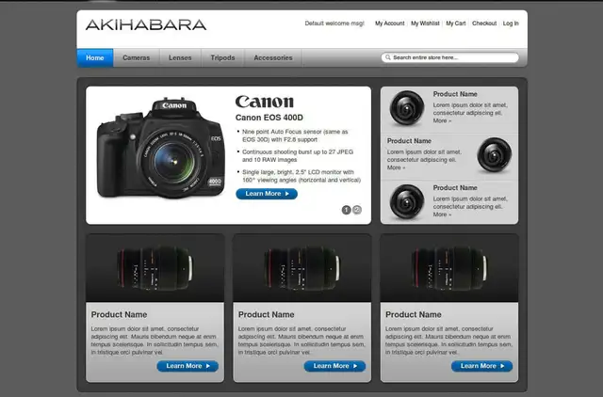Viewport: 603px width, 397px height.
Task: Click Product Name heading on first lens card
Action: [x=119, y=314]
